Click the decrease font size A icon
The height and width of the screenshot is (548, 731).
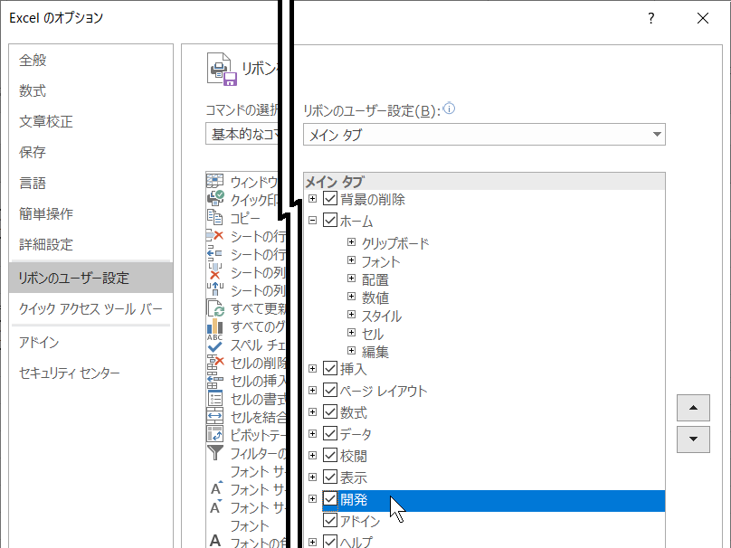[216, 506]
